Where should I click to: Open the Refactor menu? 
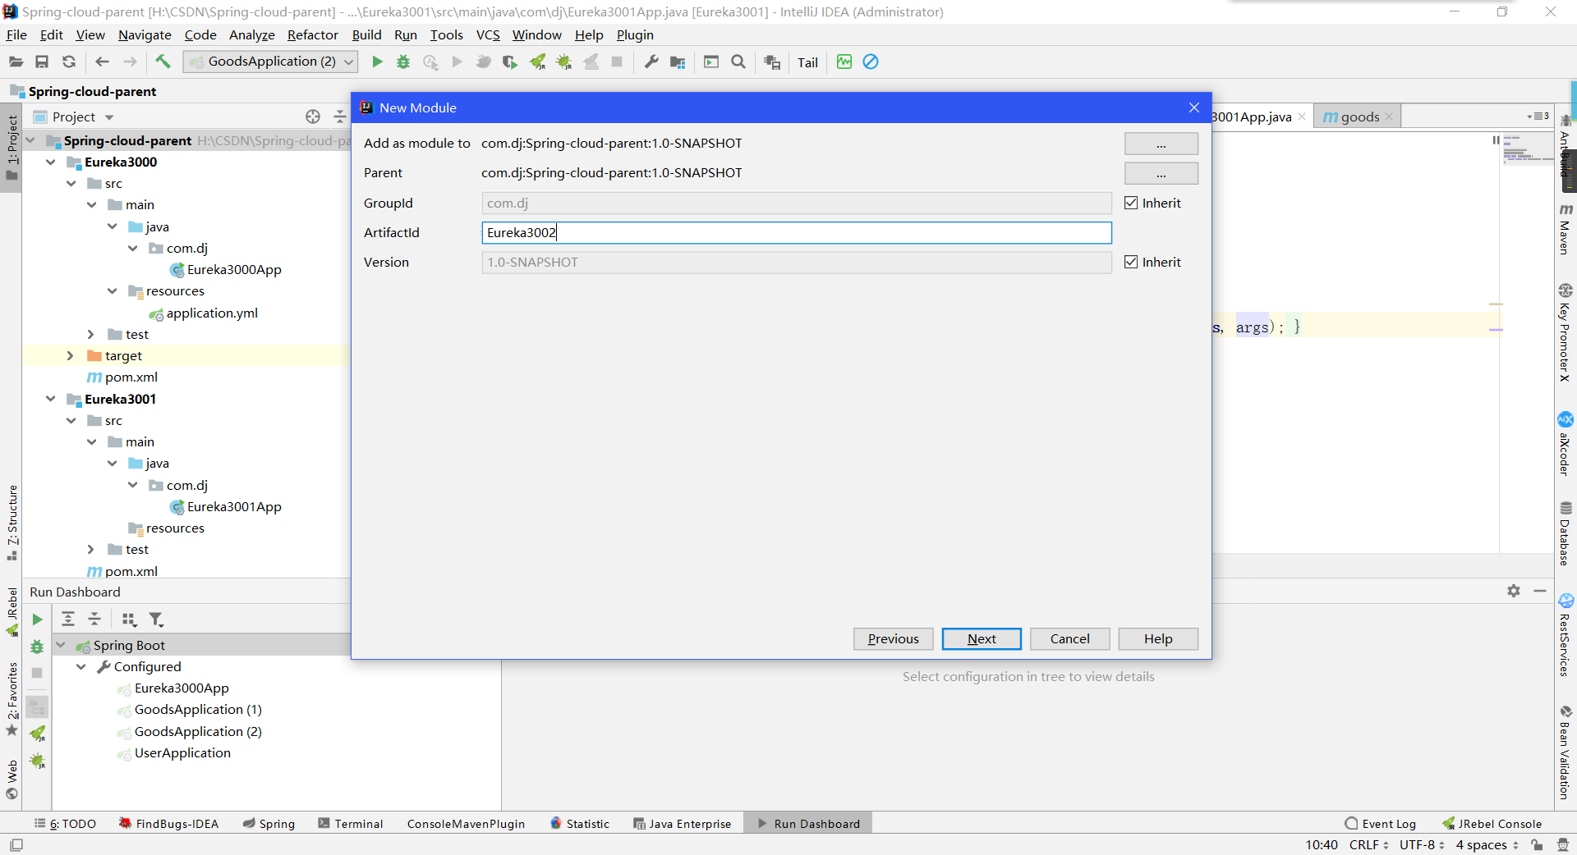(312, 34)
